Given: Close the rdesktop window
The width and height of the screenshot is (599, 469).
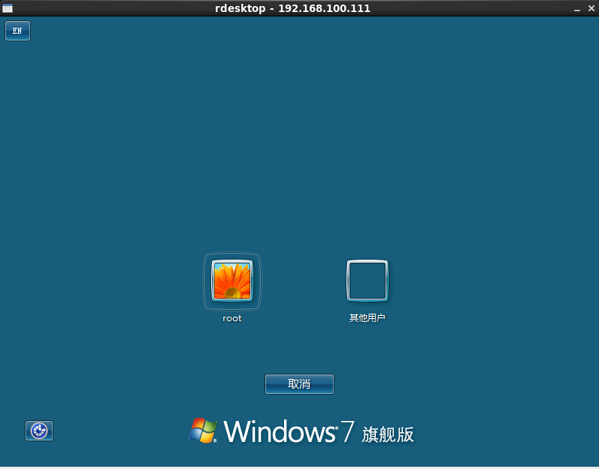Looking at the screenshot, I should (x=591, y=8).
